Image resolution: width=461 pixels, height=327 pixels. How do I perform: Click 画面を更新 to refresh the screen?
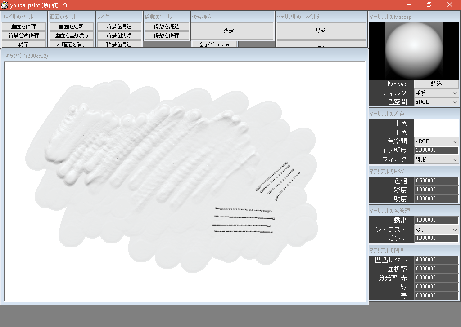(71, 26)
